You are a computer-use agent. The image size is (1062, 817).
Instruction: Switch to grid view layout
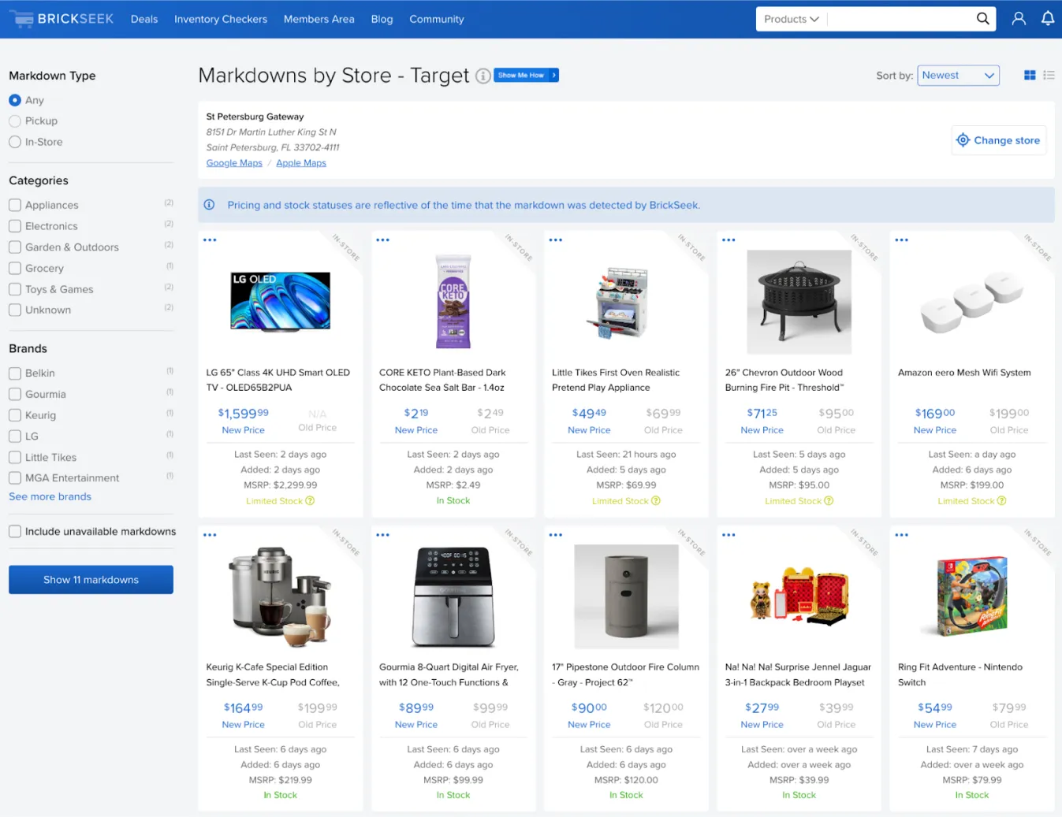(1030, 75)
